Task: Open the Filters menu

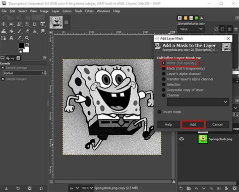Action: [89, 11]
